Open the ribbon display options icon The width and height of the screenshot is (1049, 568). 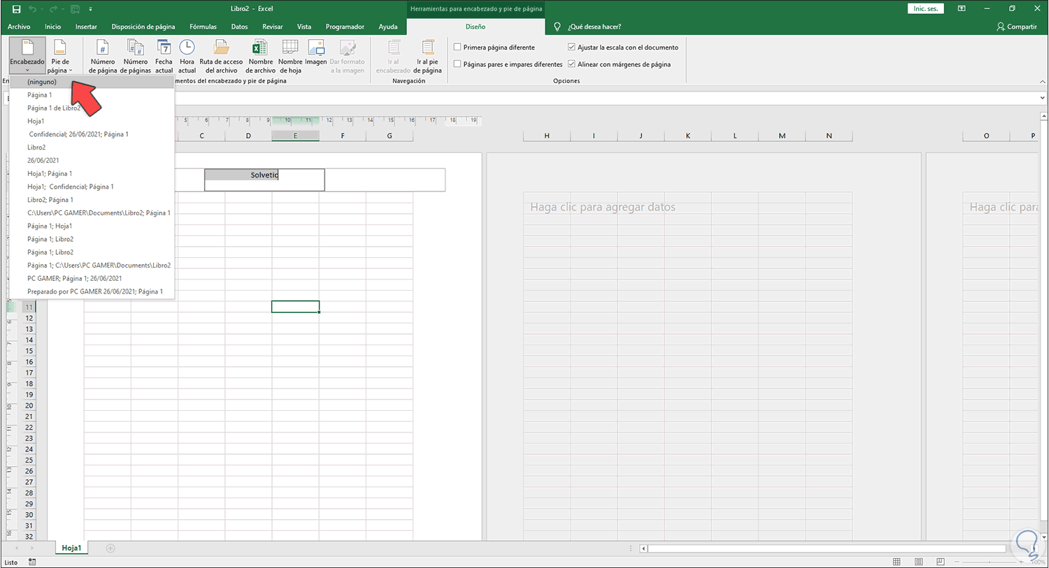[962, 9]
